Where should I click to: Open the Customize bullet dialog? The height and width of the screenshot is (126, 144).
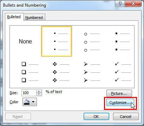point(120,103)
